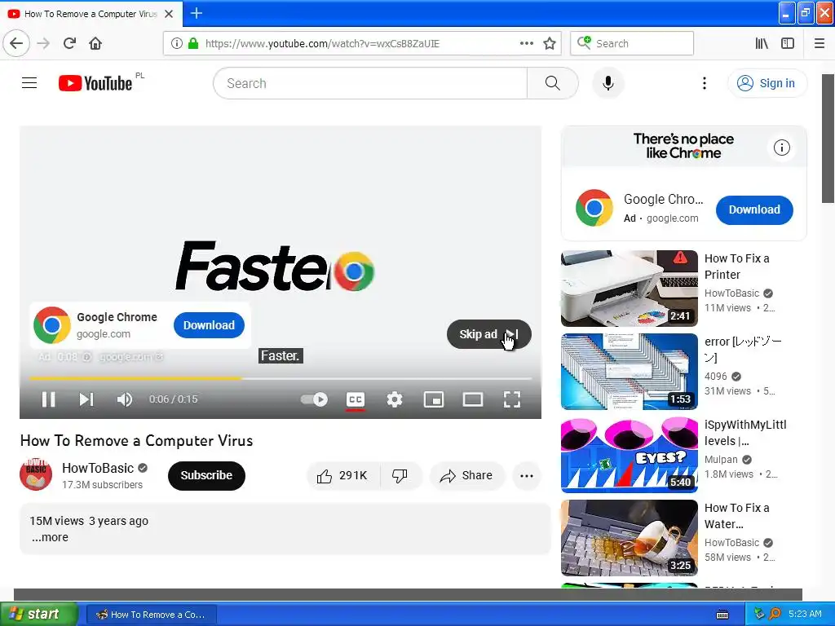This screenshot has height=626, width=835.
Task: Open the How To Fix a Water... thumbnail
Action: (629, 538)
